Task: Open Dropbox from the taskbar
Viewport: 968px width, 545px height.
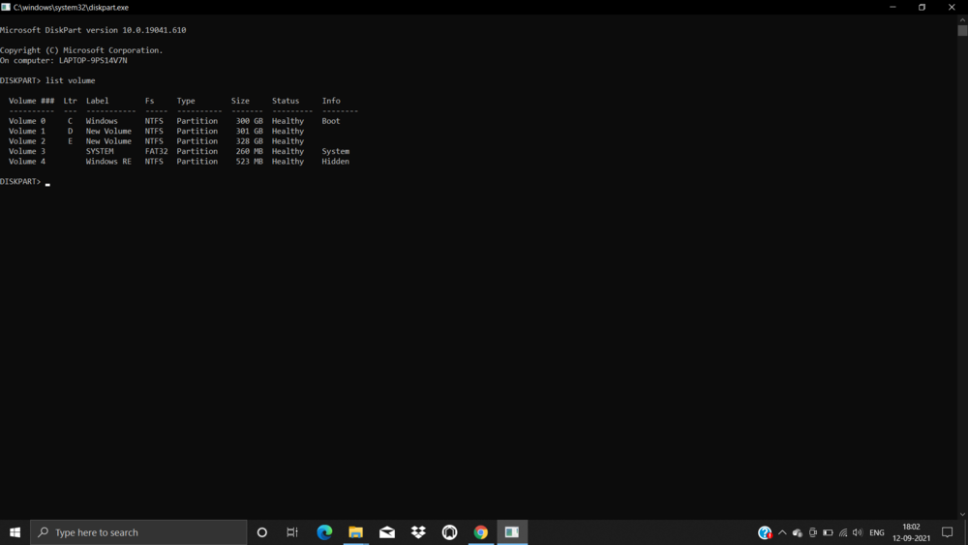Action: point(418,532)
